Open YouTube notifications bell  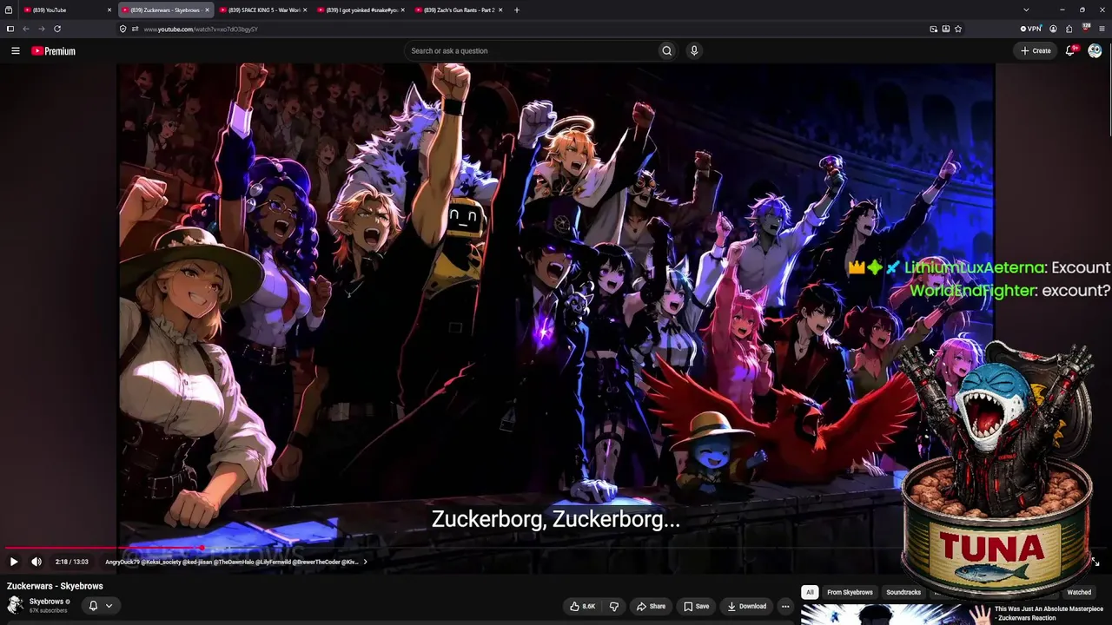[x=1071, y=50]
